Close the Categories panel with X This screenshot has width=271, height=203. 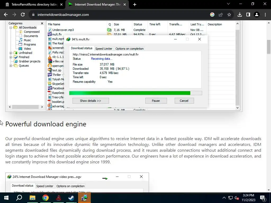(x=42, y=23)
